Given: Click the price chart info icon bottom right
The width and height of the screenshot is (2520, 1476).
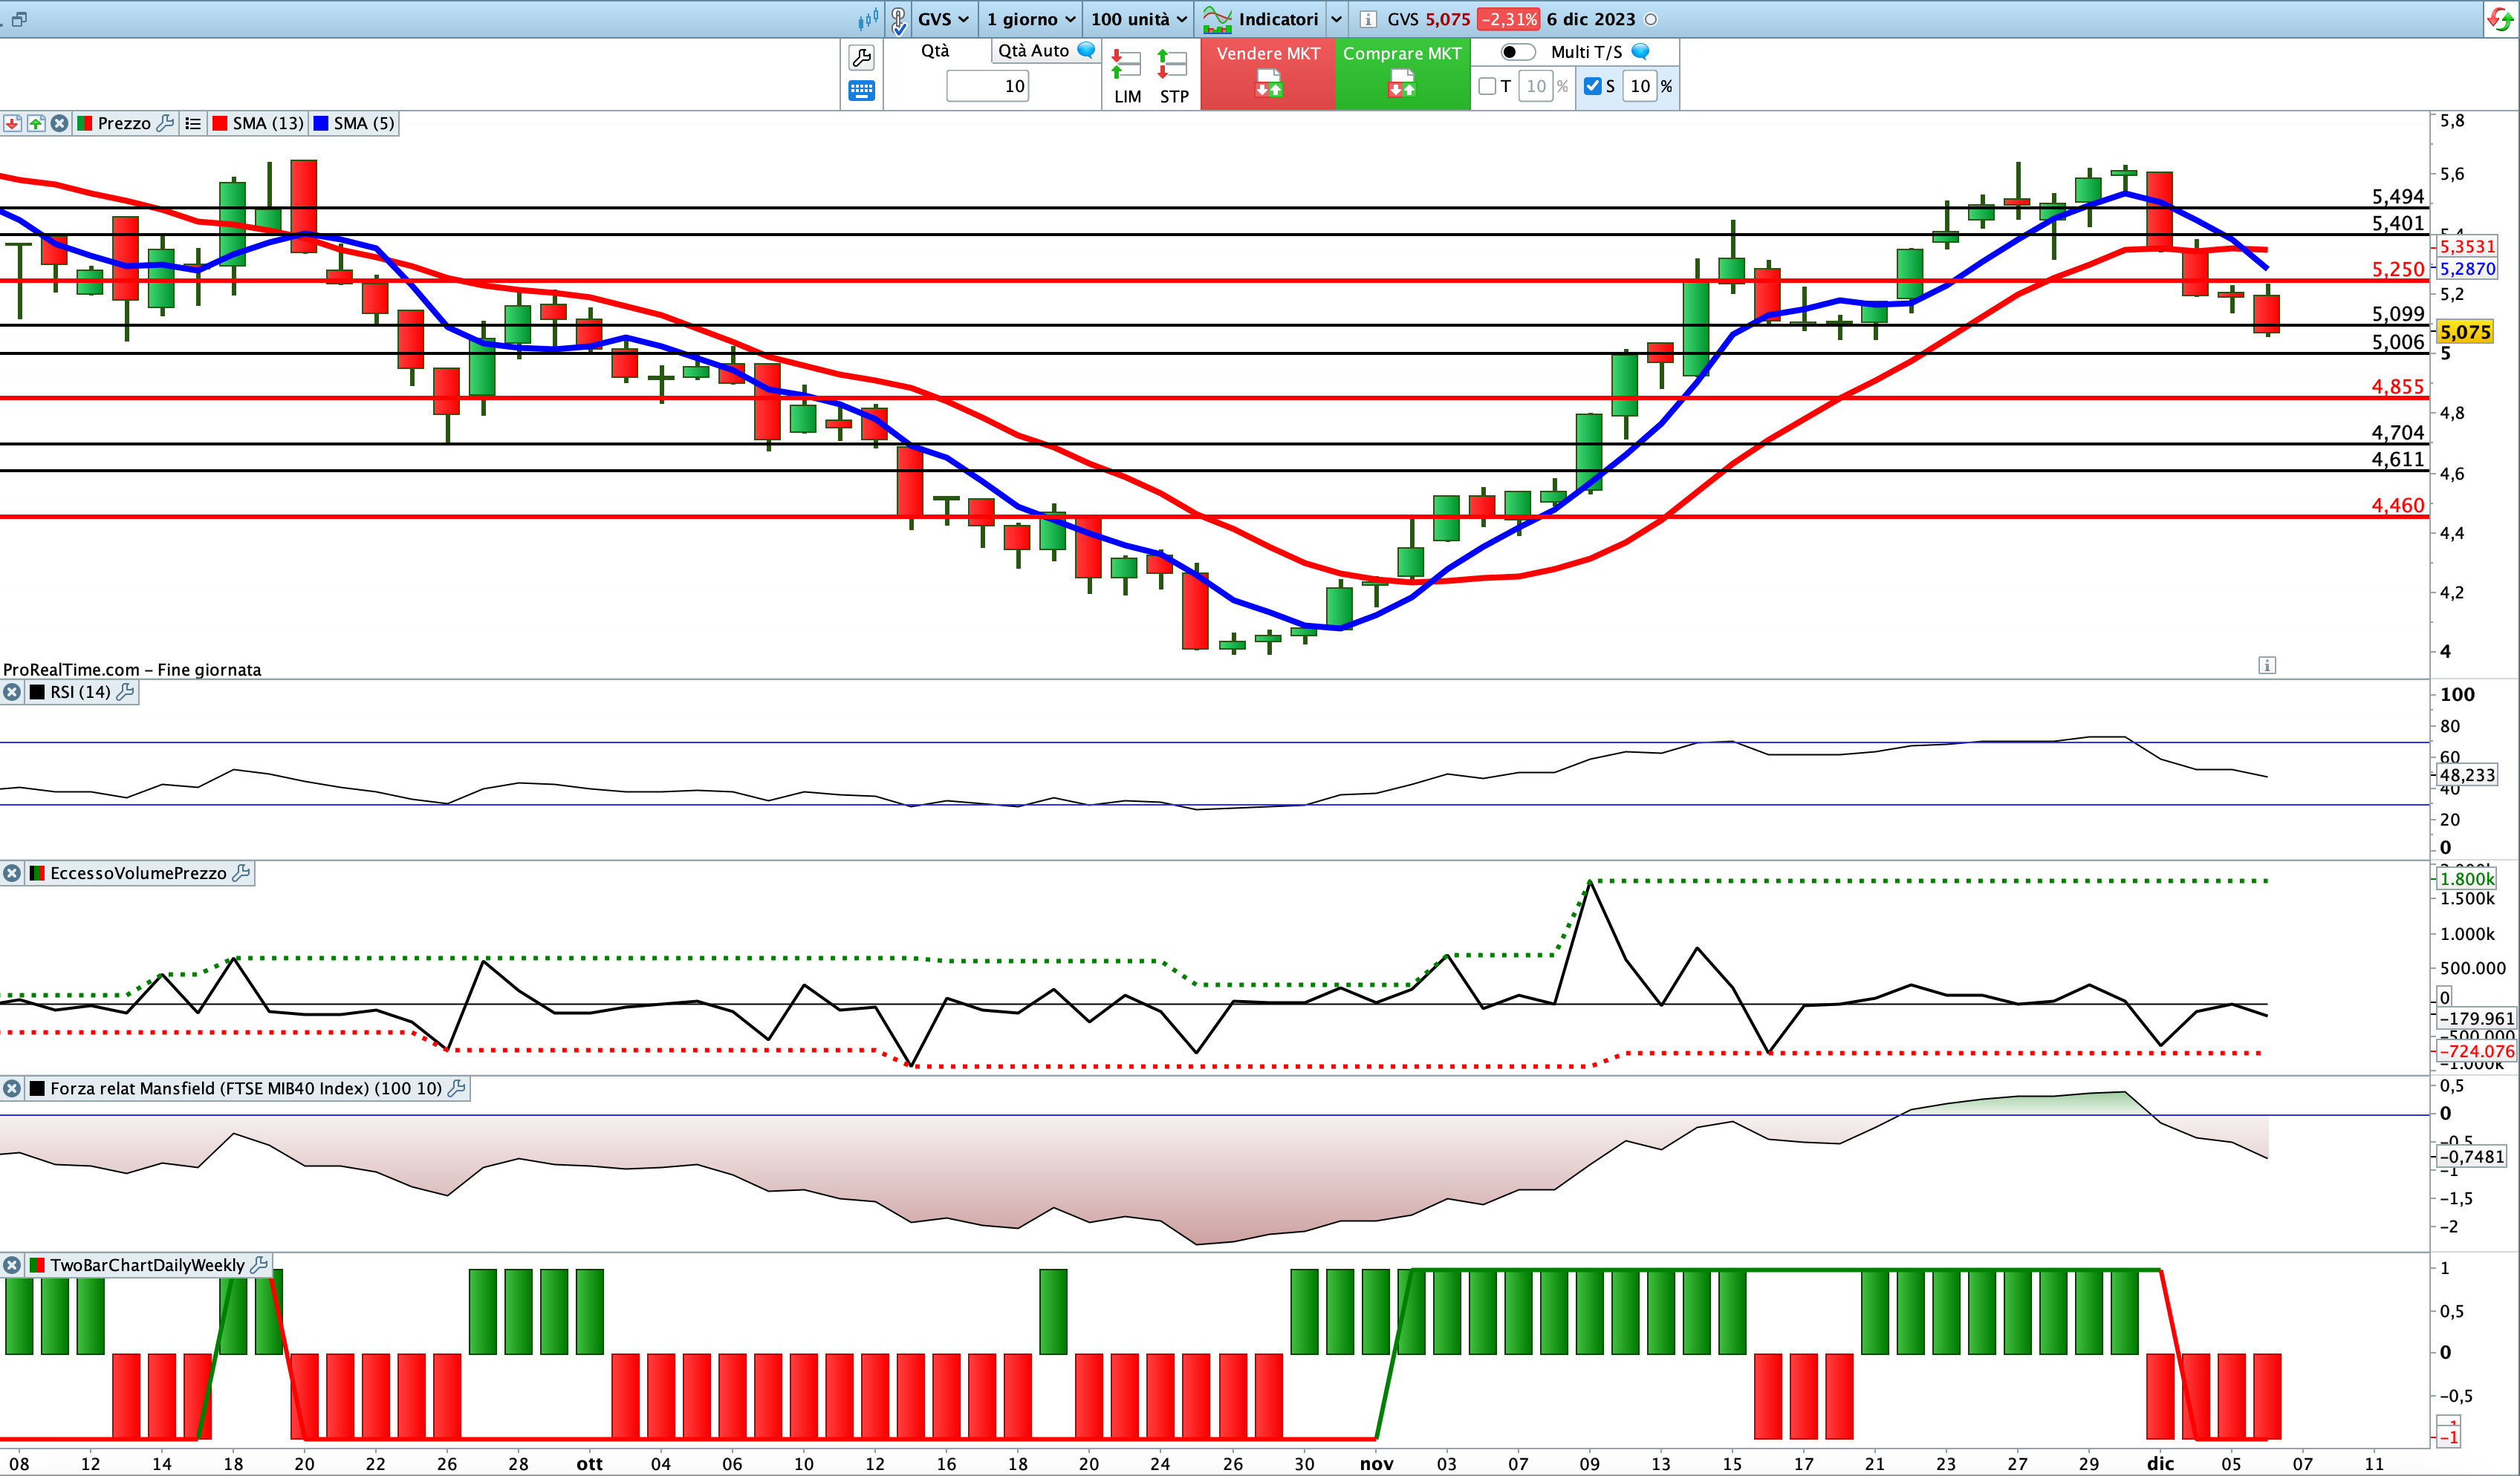Looking at the screenshot, I should 2267,665.
